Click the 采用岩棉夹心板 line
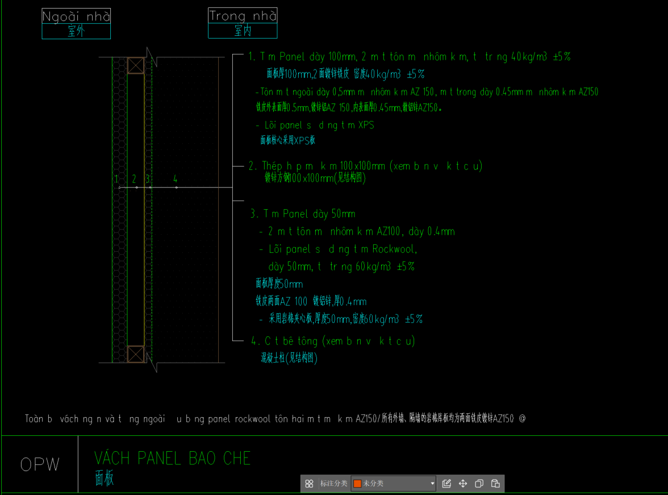Viewport: 668px width, 495px height. point(341,319)
